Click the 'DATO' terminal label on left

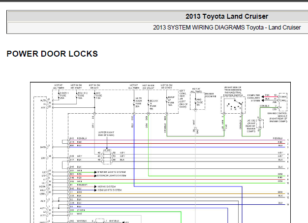pos(43,147)
